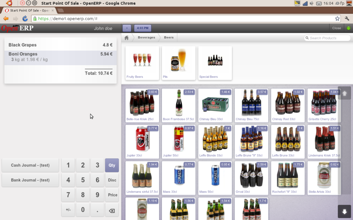This screenshot has height=220, width=353.
Task: Add Grisette Cherry 25cl to the order
Action: coord(324,105)
